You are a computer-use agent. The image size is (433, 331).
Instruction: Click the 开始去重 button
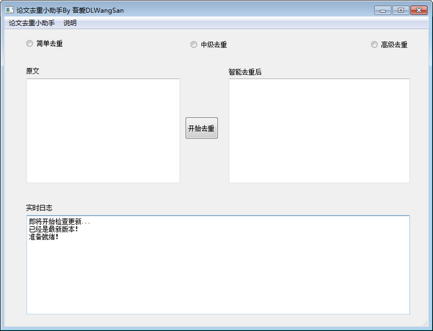click(x=201, y=128)
